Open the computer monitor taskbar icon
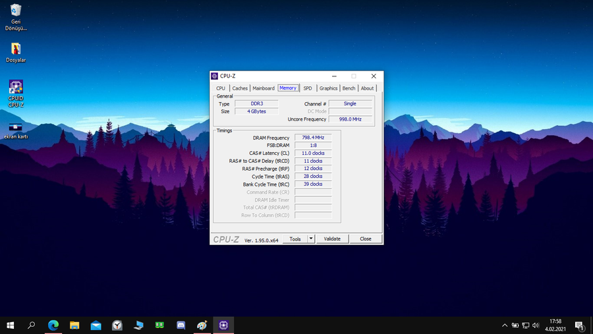The width and height of the screenshot is (593, 334). coord(138,325)
